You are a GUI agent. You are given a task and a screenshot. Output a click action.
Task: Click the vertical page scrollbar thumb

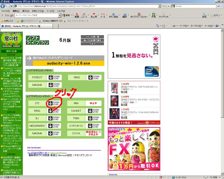(222, 74)
